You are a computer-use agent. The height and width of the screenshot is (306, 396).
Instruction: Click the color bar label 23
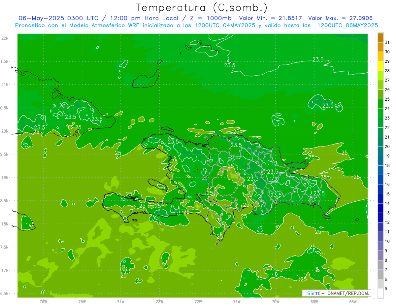(387, 118)
